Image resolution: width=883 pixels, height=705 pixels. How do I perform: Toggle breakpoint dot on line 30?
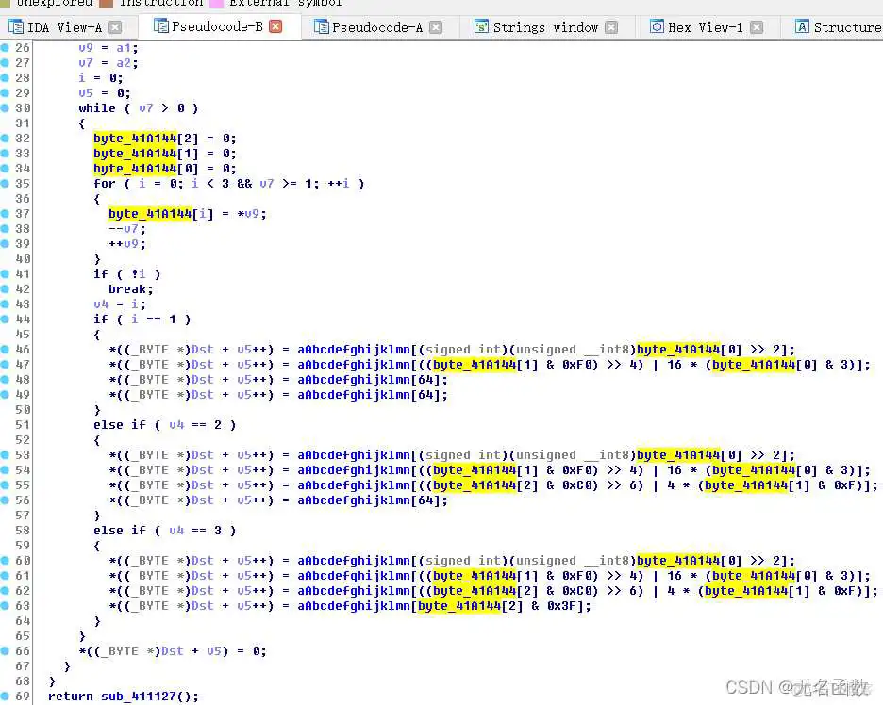(x=7, y=108)
